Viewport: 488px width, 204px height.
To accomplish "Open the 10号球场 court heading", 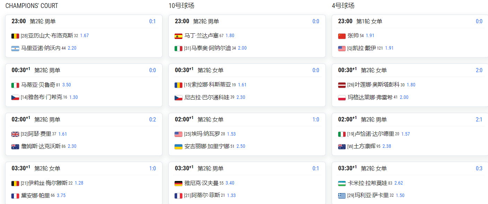I will (181, 6).
